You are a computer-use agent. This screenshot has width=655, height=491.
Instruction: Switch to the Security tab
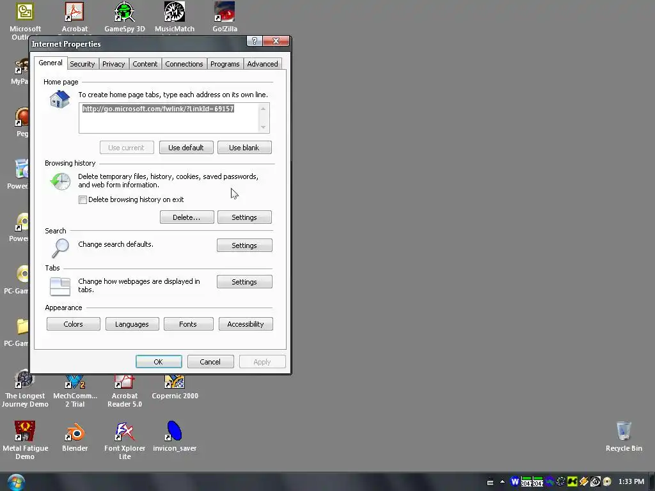click(x=83, y=64)
